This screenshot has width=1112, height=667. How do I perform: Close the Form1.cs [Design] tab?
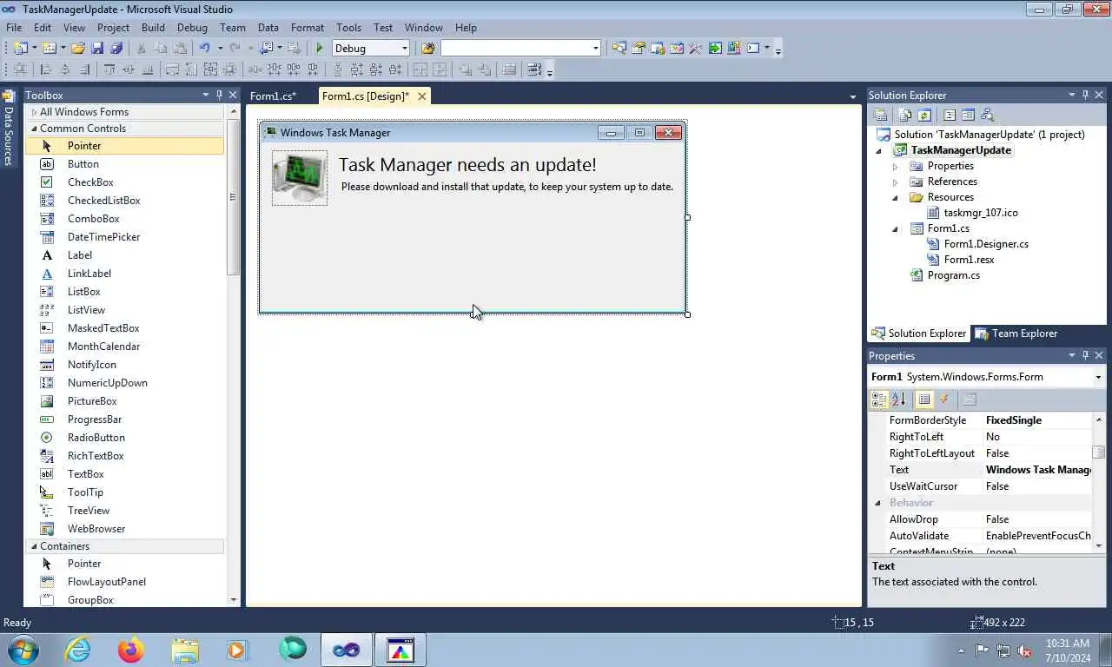(422, 96)
